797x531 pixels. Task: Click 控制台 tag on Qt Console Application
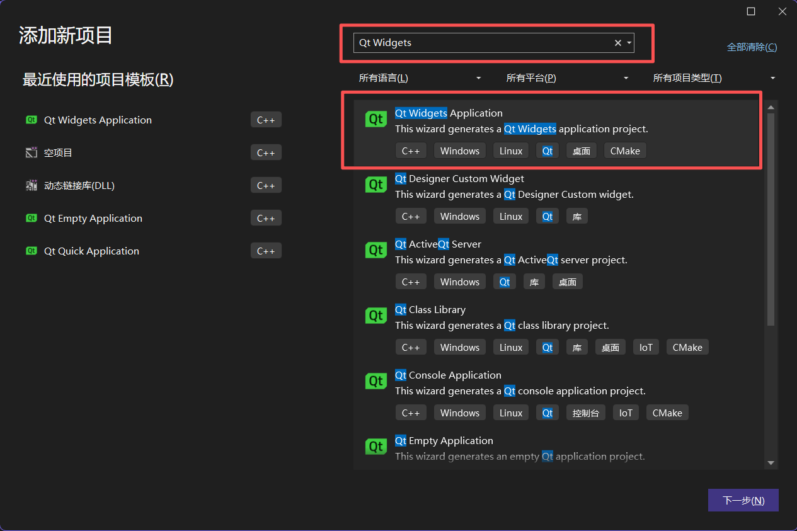[x=586, y=413]
